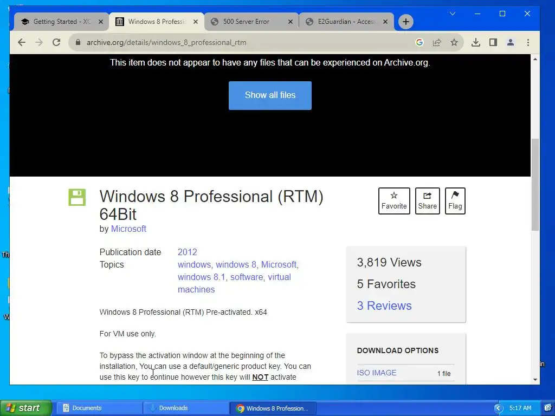The height and width of the screenshot is (416, 555).
Task: Close the E2Guardian tab
Action: (x=385, y=22)
